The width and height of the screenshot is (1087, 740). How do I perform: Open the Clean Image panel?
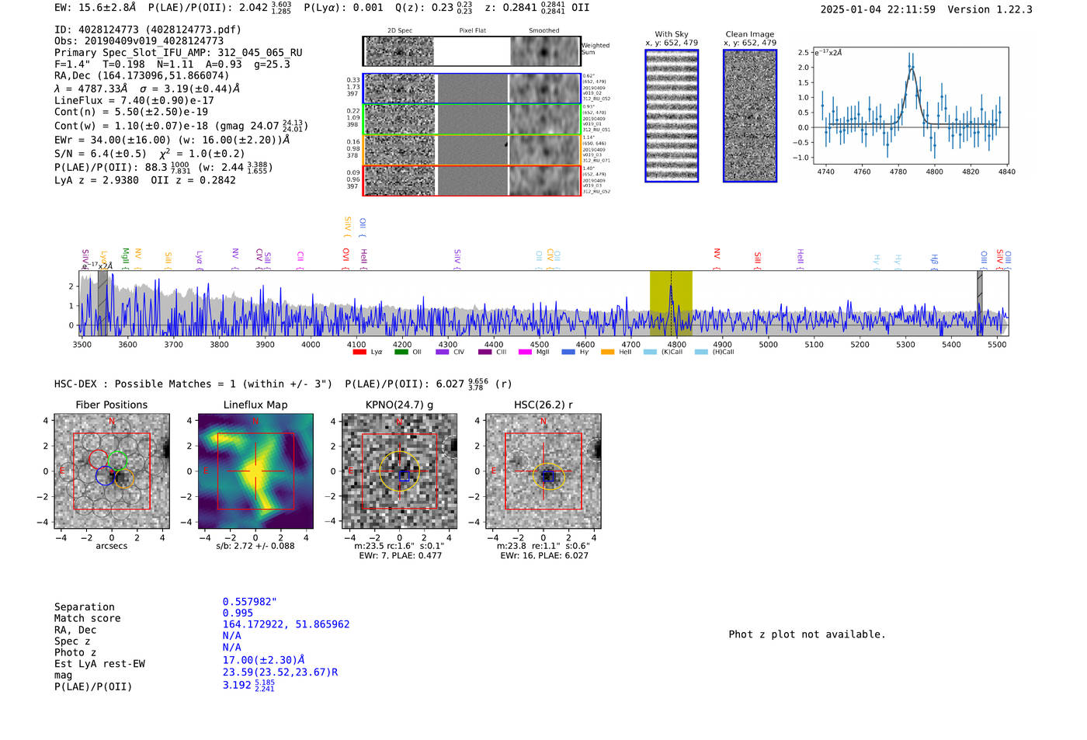pos(750,116)
